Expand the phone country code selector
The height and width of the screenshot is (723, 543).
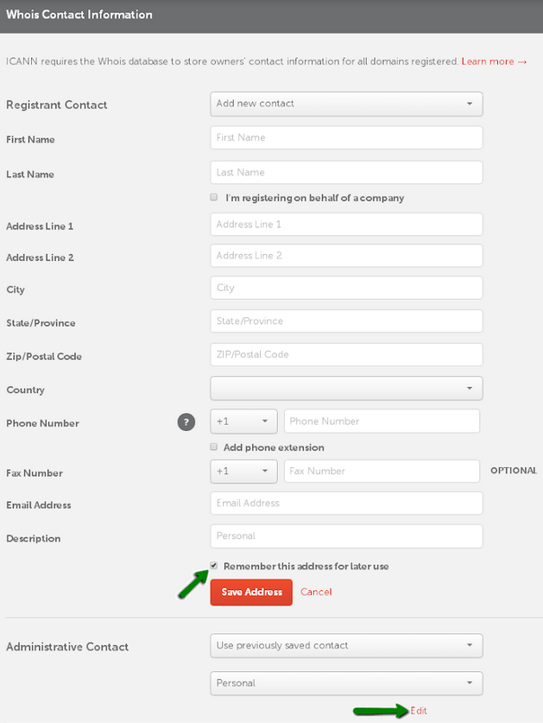(243, 421)
